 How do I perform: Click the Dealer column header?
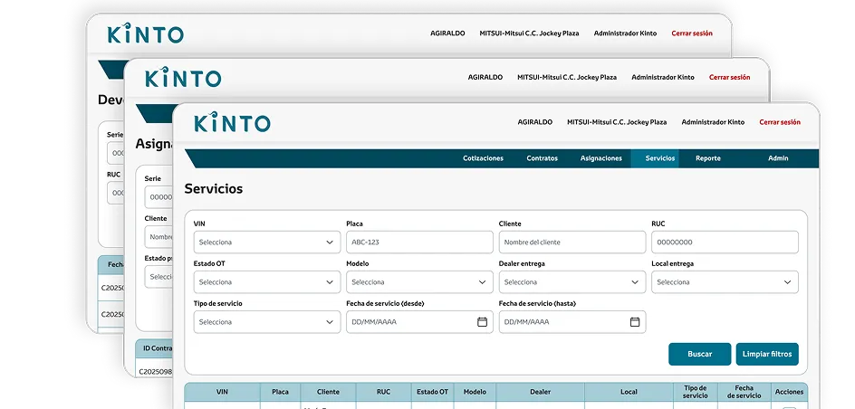click(541, 392)
